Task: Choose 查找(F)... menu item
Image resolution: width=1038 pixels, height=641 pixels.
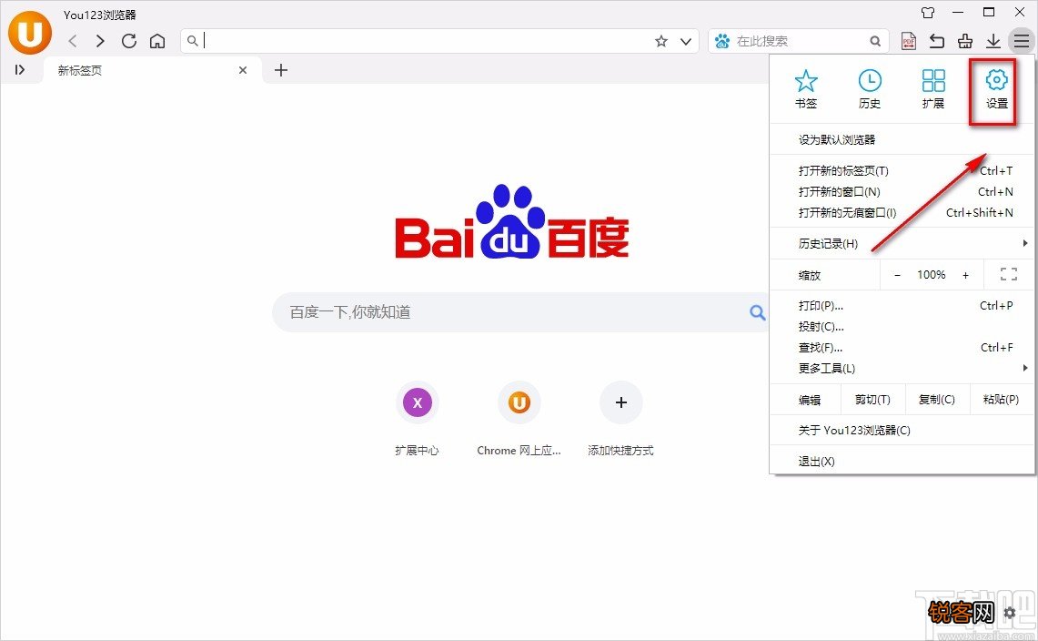Action: click(902, 347)
